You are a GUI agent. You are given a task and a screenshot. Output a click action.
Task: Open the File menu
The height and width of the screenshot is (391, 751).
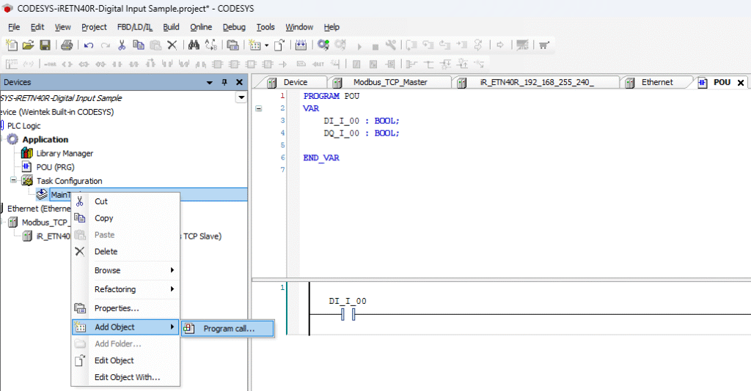click(x=14, y=27)
